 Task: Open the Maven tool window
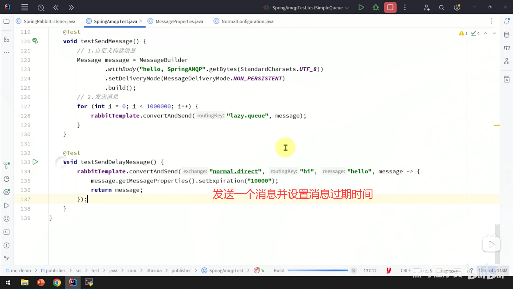coord(507,48)
